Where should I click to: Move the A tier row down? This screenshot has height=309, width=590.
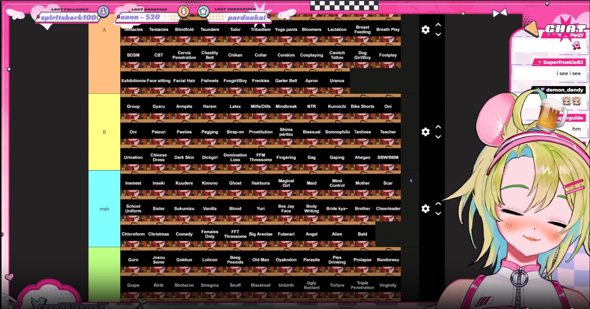[438, 34]
